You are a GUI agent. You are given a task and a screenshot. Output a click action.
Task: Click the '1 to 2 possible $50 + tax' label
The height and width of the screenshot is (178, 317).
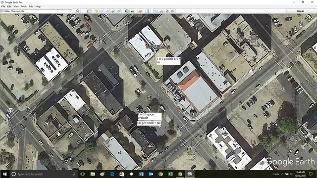[168, 61]
